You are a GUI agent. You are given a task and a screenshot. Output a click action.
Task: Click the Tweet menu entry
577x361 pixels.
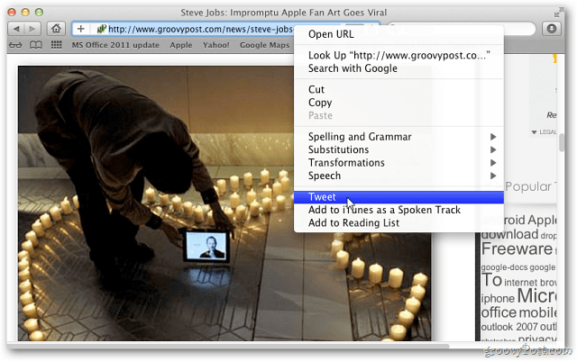click(398, 197)
